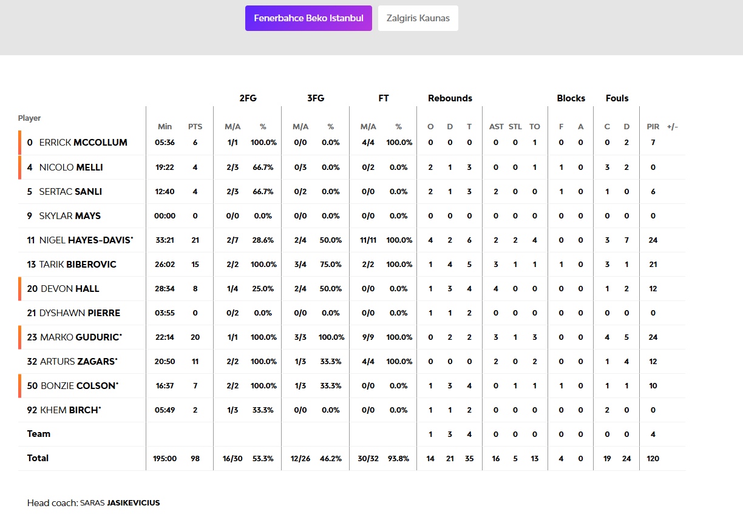Screen dimensions: 743x514
Task: Open Errick McCollum's player profile
Action: pos(83,143)
